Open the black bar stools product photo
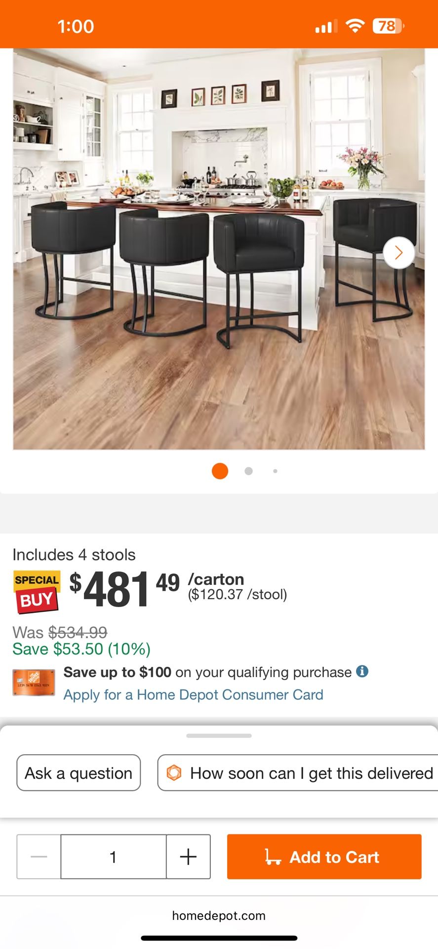This screenshot has width=438, height=949. (219, 249)
